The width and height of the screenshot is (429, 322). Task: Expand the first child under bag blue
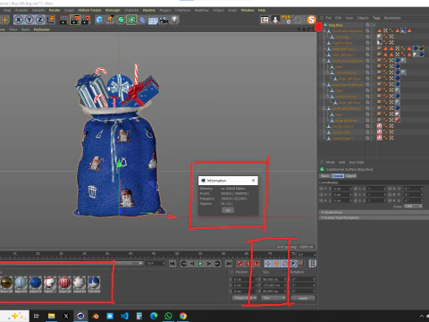324,31
